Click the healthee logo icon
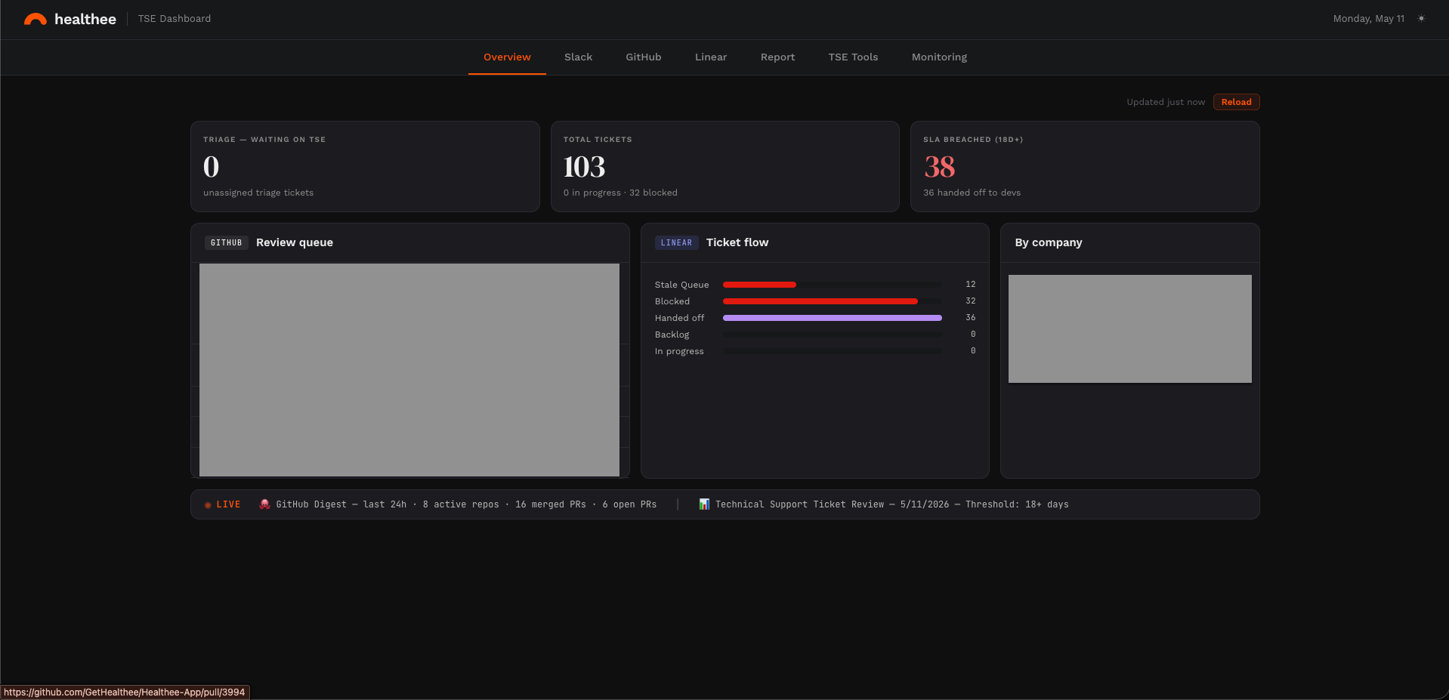Image resolution: width=1449 pixels, height=700 pixels. point(36,20)
